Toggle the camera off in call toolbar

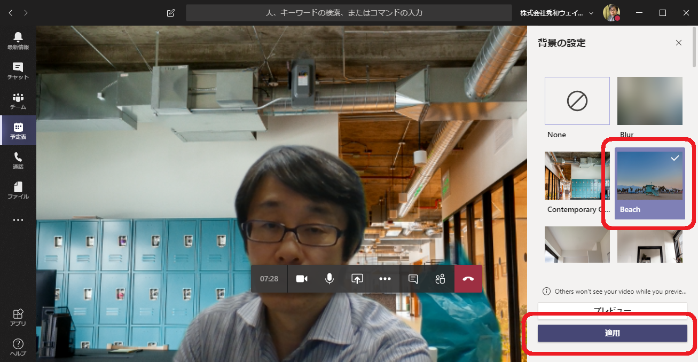point(302,279)
